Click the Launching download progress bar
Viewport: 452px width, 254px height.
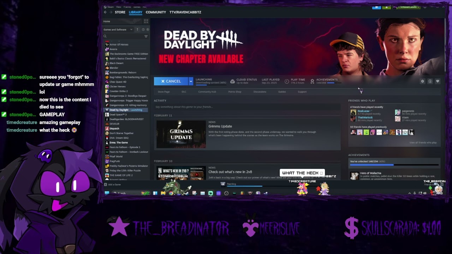point(211,85)
